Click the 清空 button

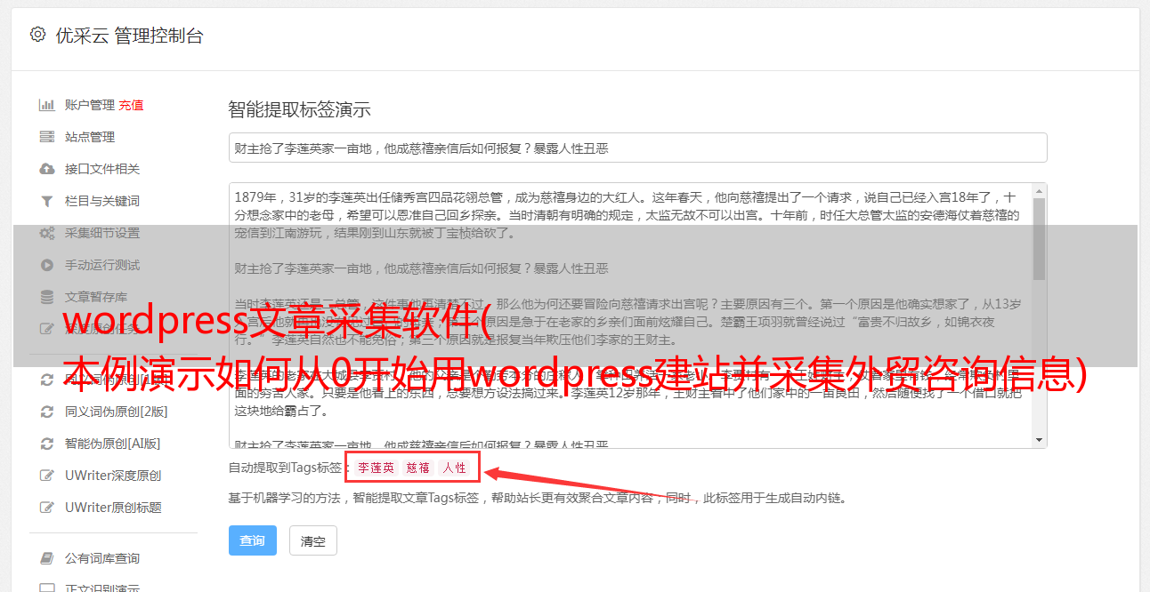coord(313,540)
